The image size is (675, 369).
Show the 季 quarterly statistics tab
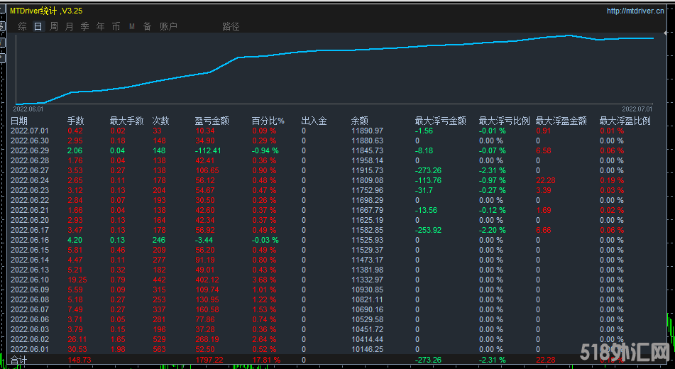click(84, 27)
